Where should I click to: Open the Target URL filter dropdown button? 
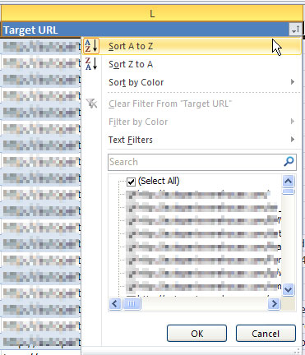(x=295, y=30)
